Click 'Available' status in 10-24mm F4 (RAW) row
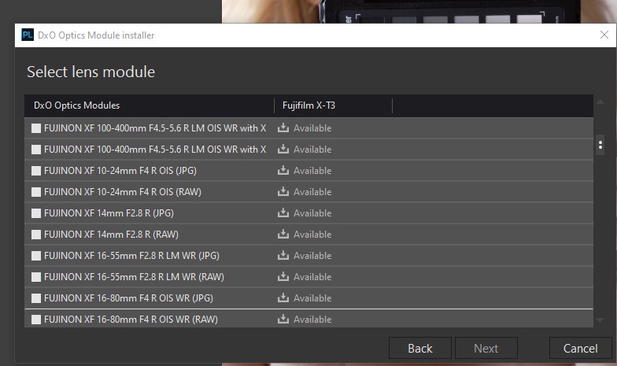Screen dimensions: 617x366 tap(312, 192)
